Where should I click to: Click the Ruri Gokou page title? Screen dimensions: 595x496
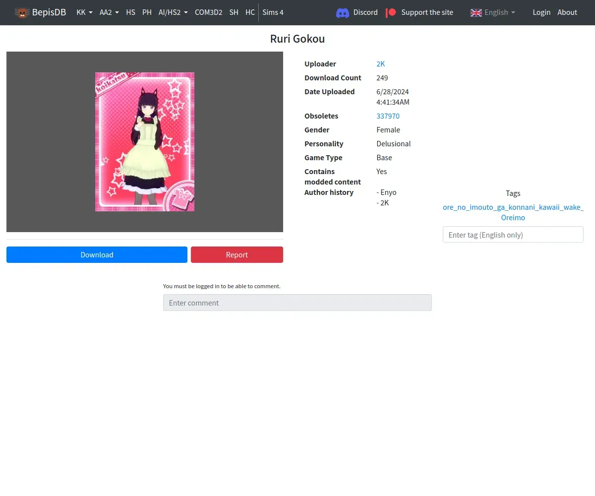click(297, 39)
